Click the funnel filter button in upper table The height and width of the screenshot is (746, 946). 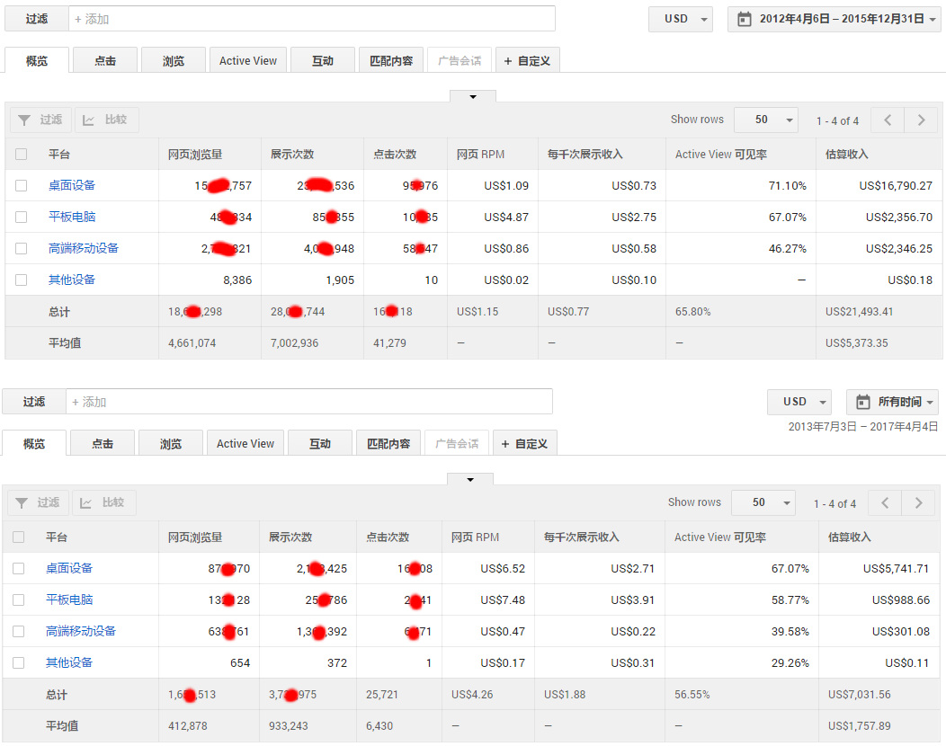[x=40, y=120]
